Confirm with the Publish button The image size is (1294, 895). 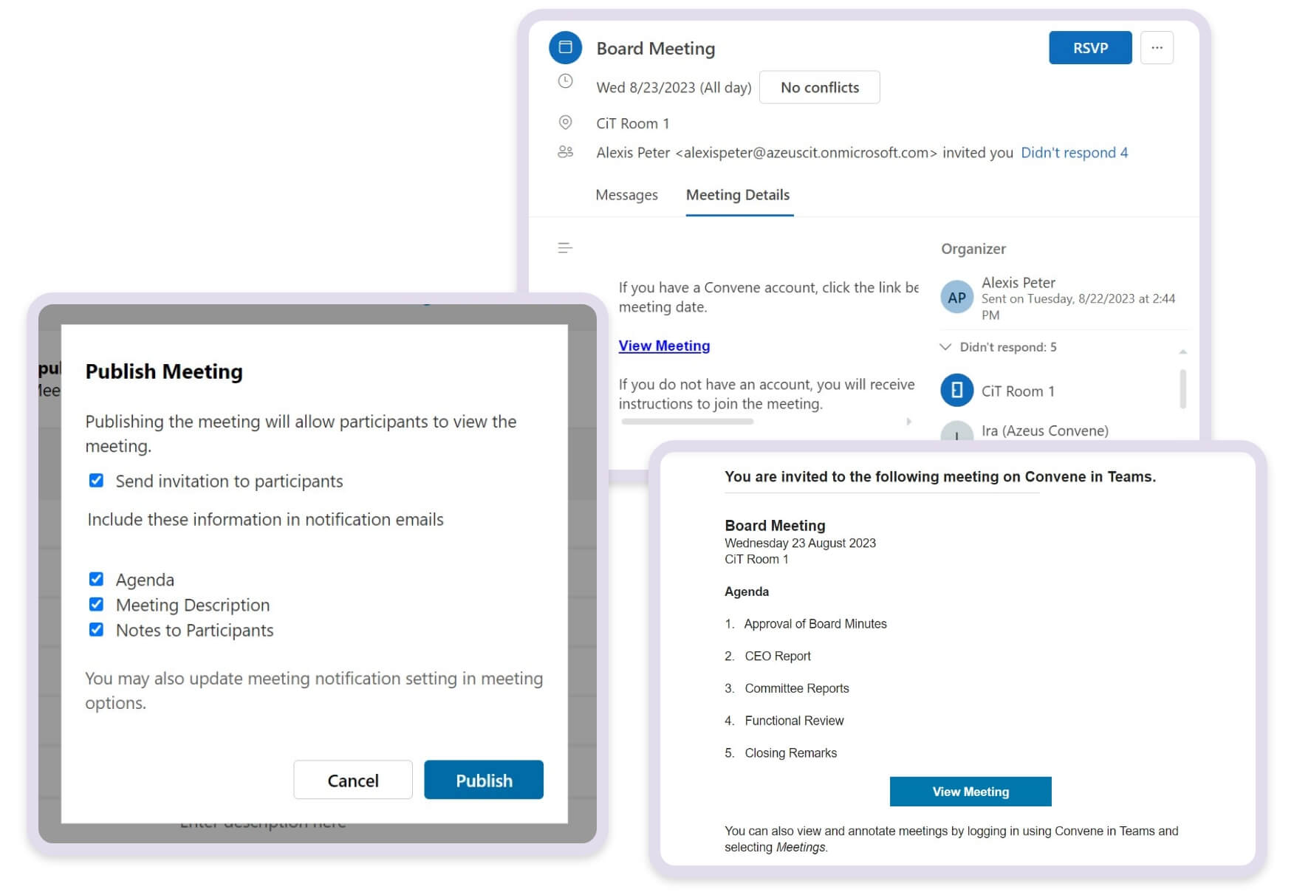tap(483, 780)
